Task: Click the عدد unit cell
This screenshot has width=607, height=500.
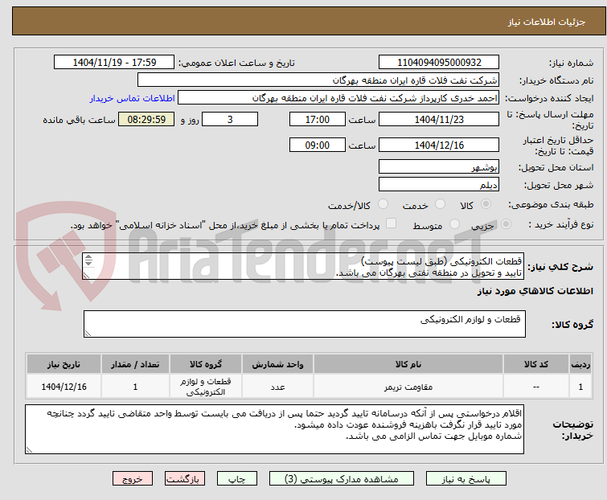Action: (x=277, y=387)
